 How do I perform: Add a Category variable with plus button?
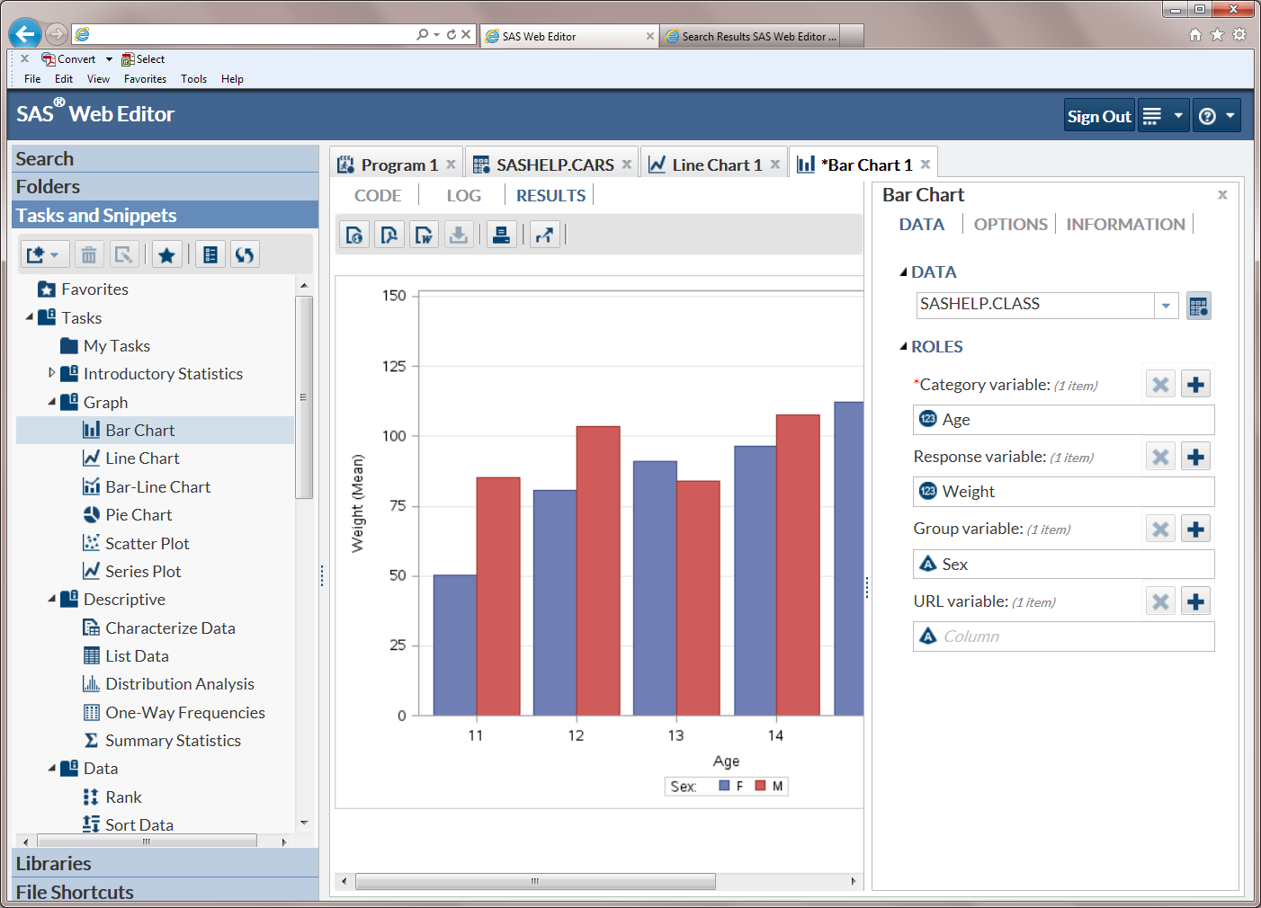point(1195,385)
